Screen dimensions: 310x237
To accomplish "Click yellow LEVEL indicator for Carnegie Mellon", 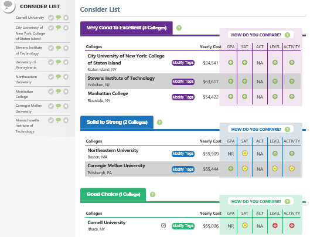I will pos(275,168).
